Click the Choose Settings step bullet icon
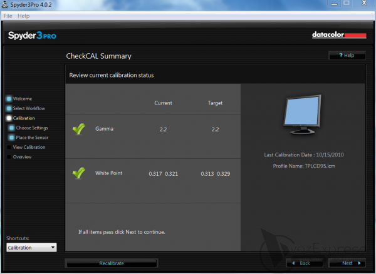 (12, 128)
